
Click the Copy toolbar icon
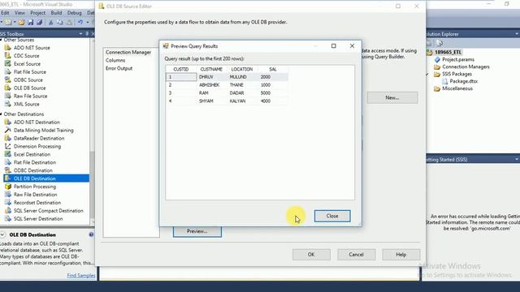pyautogui.click(x=59, y=23)
